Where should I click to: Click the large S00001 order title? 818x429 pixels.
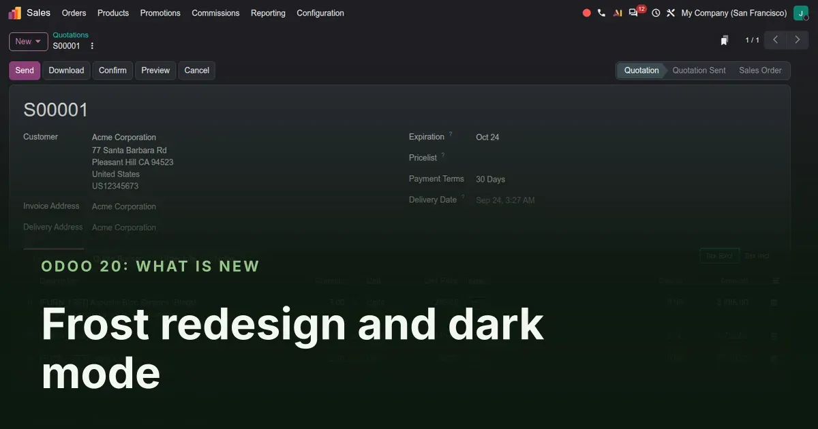[x=56, y=110]
